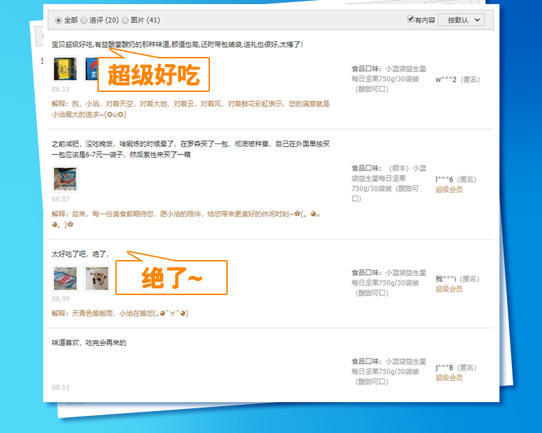Viewport: 542px width, 433px height.
Task: Click the review text 味道喜欢，吃完会再来的
Action: tap(89, 342)
